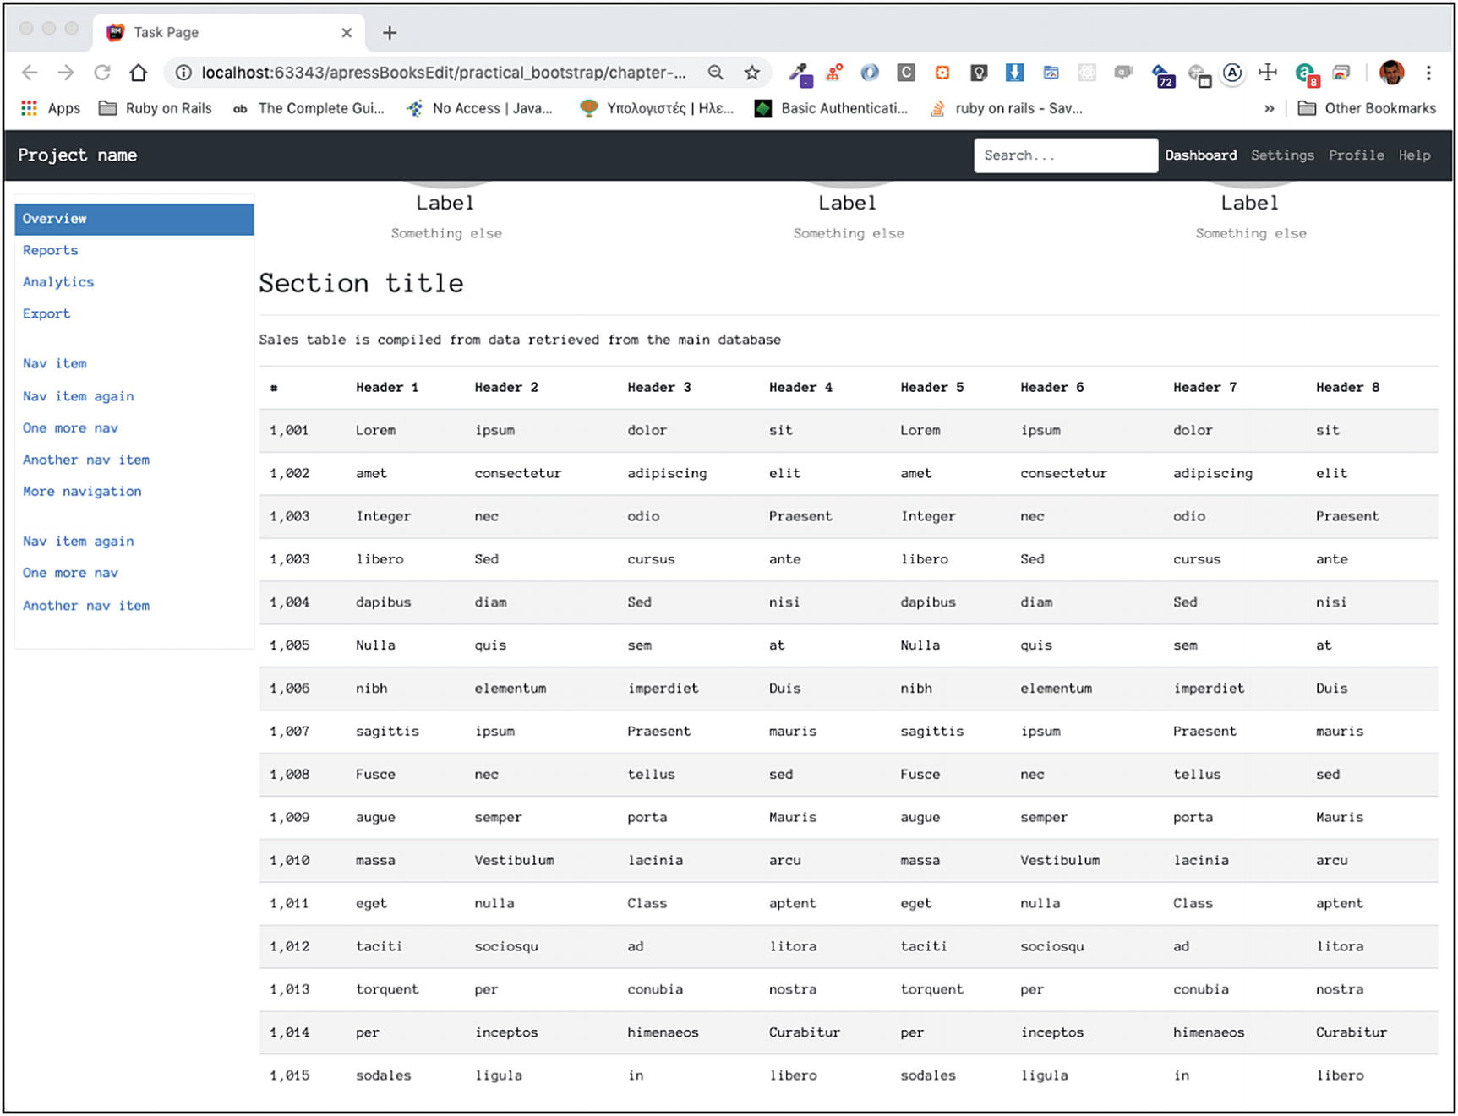The height and width of the screenshot is (1116, 1458).
Task: Open the Chrome three-dot menu
Action: (x=1428, y=73)
